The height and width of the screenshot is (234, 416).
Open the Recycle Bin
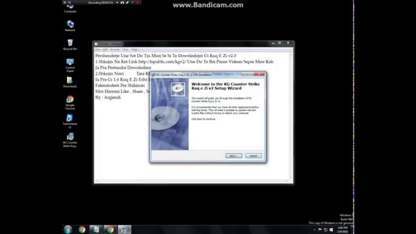70,45
